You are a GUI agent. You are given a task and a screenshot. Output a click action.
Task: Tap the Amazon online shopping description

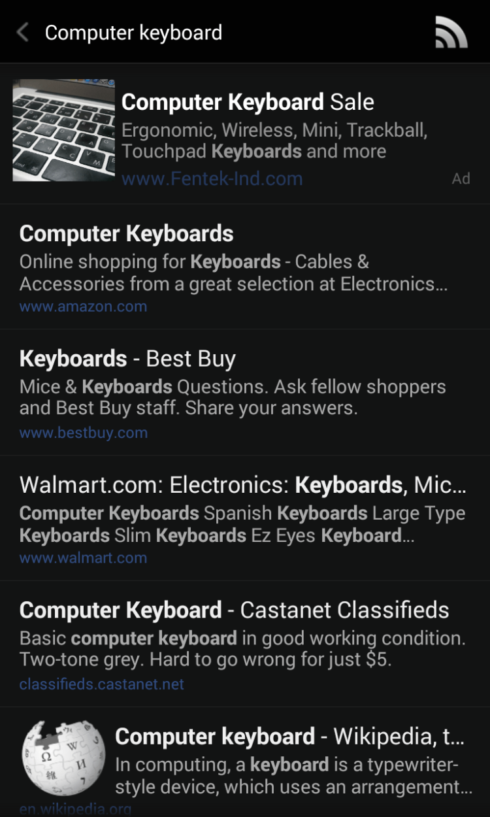[x=233, y=273]
